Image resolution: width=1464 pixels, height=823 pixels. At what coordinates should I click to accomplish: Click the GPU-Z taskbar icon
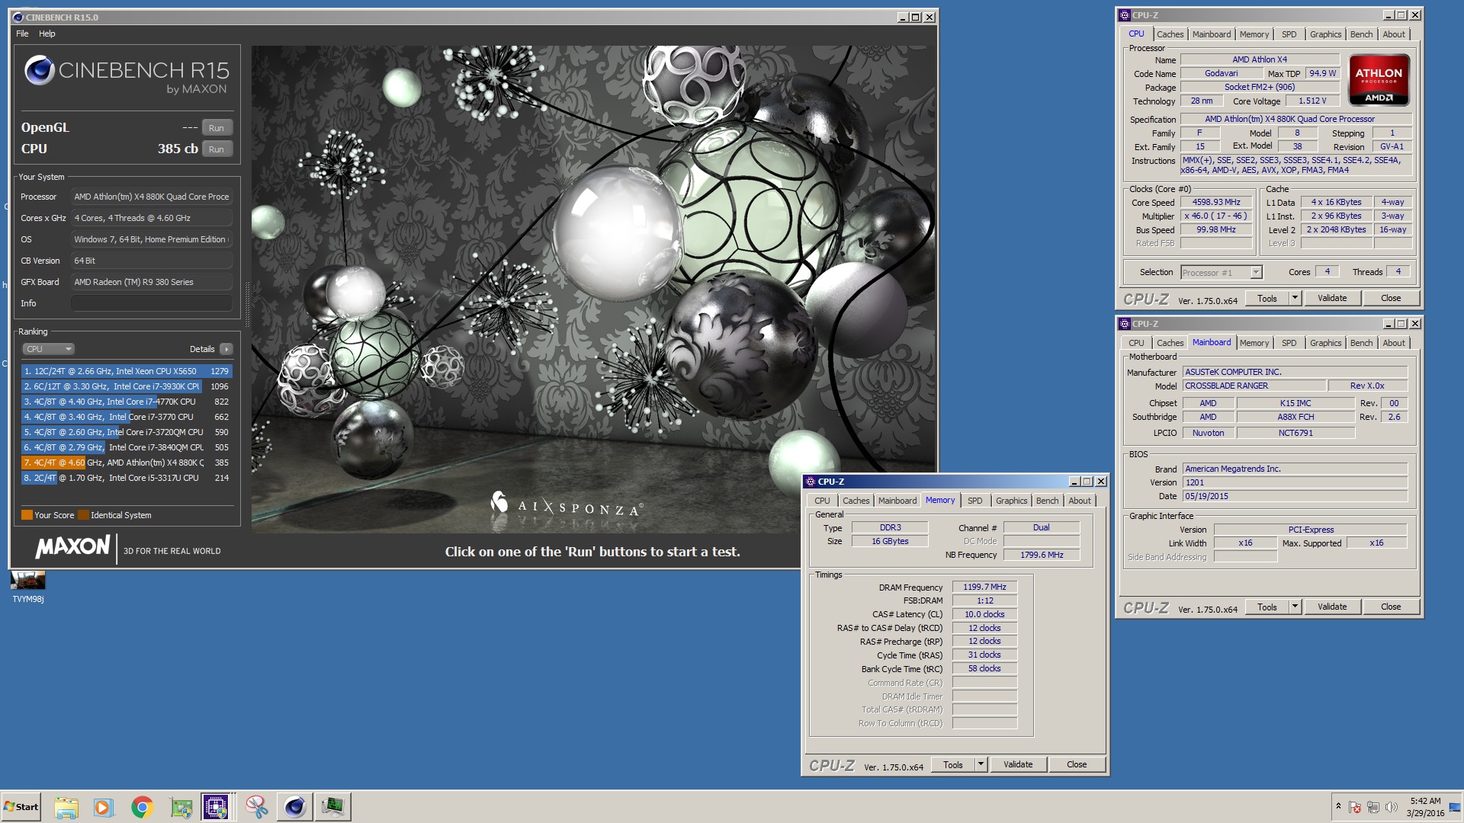click(181, 807)
